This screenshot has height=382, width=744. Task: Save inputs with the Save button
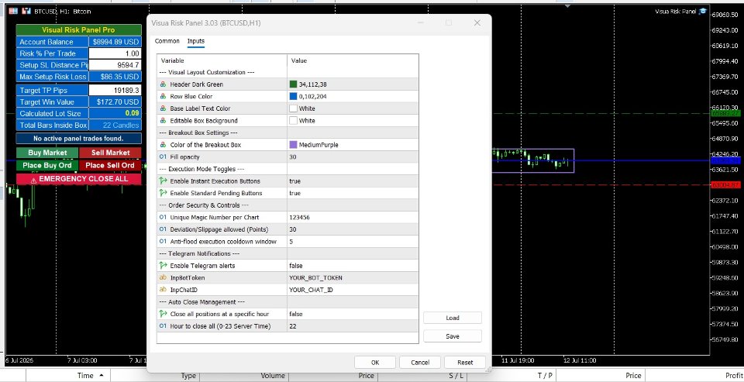click(452, 336)
